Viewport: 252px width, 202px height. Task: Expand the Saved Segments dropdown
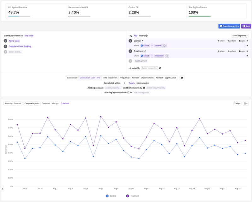pyautogui.click(x=240, y=36)
